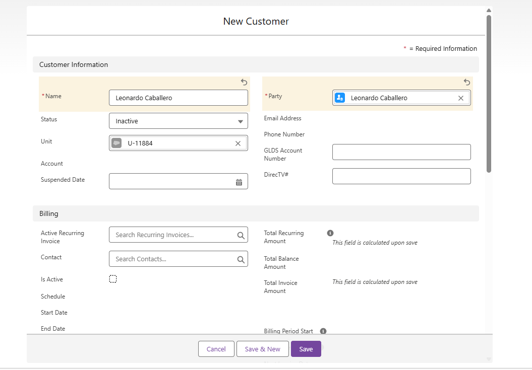
Task: Click the dialog vertical scrollbar thumb
Action: (489, 94)
